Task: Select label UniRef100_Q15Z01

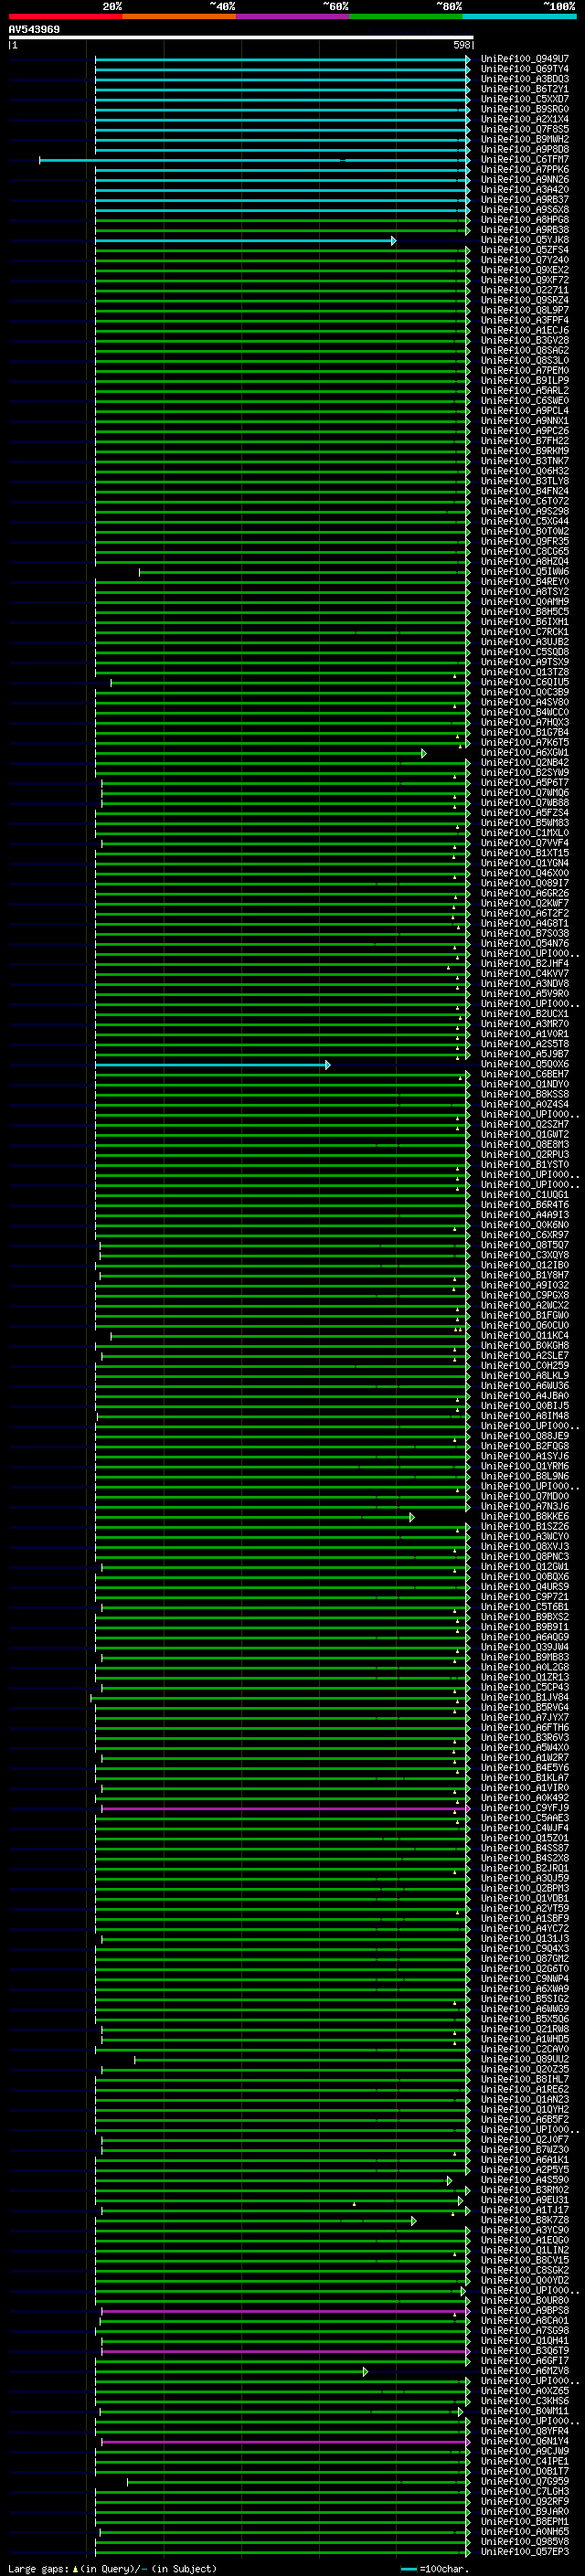Action: [x=524, y=1838]
